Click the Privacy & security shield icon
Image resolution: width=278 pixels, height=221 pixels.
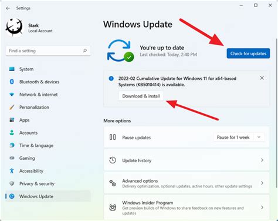(12, 183)
